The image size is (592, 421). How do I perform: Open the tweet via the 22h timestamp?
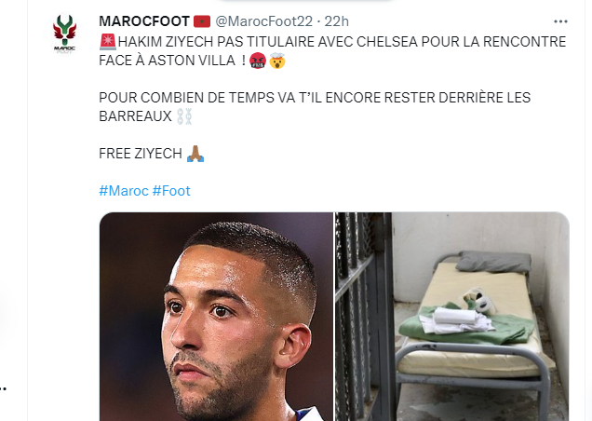(336, 21)
